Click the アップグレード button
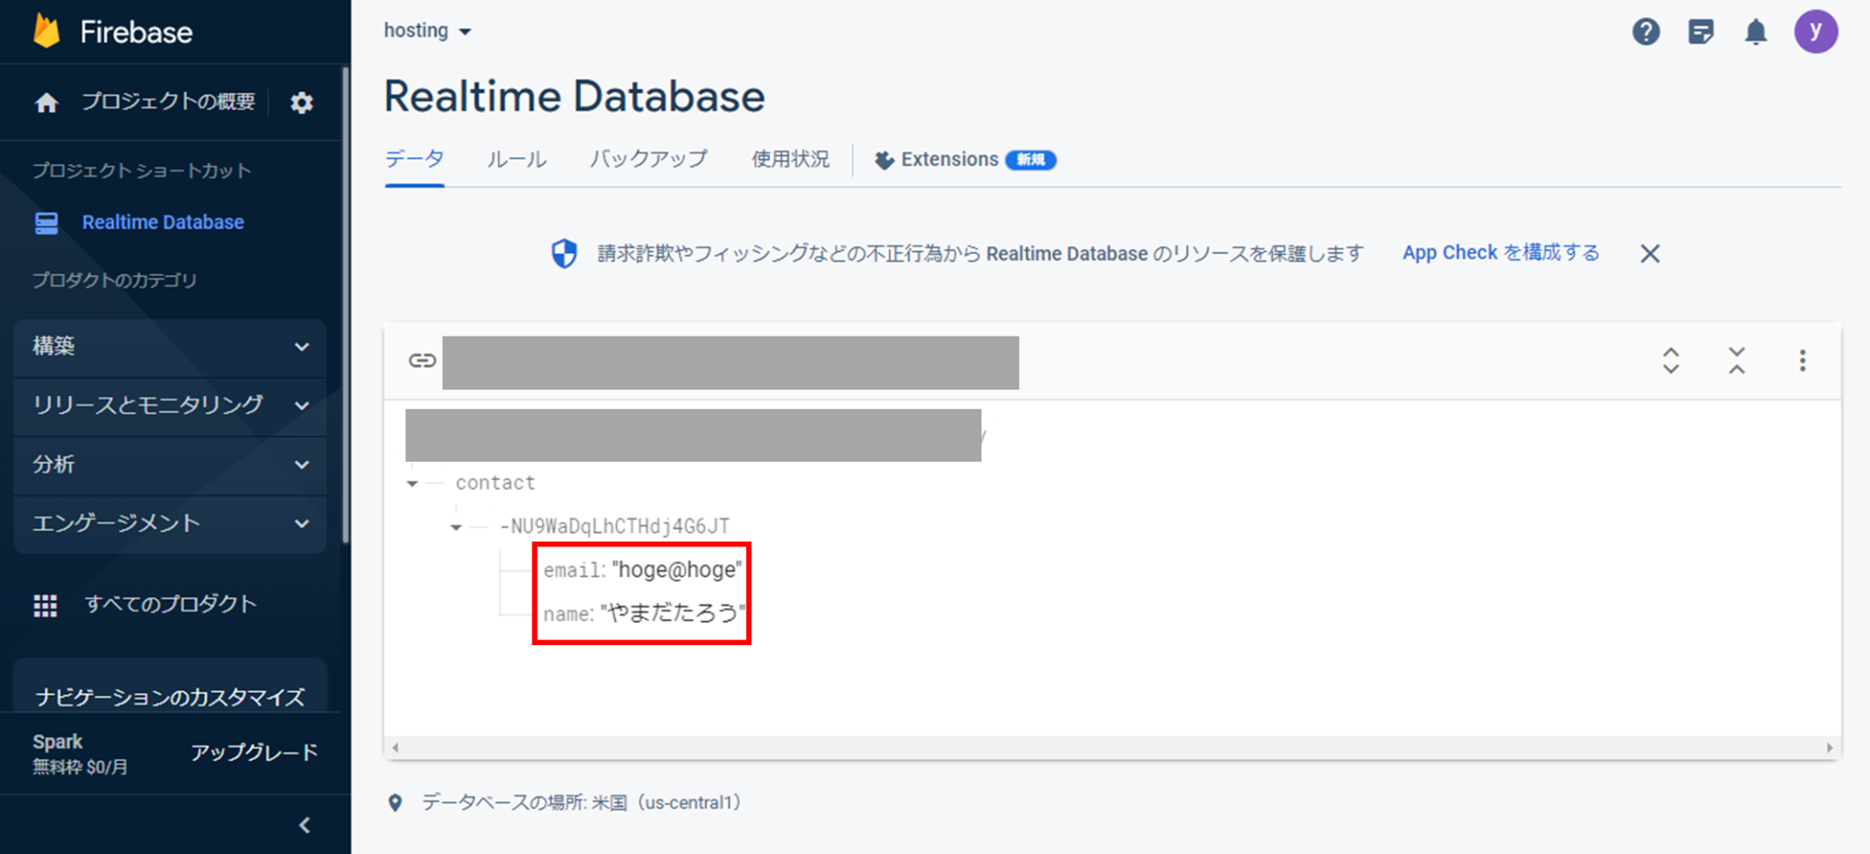This screenshot has width=1870, height=854. [x=254, y=751]
